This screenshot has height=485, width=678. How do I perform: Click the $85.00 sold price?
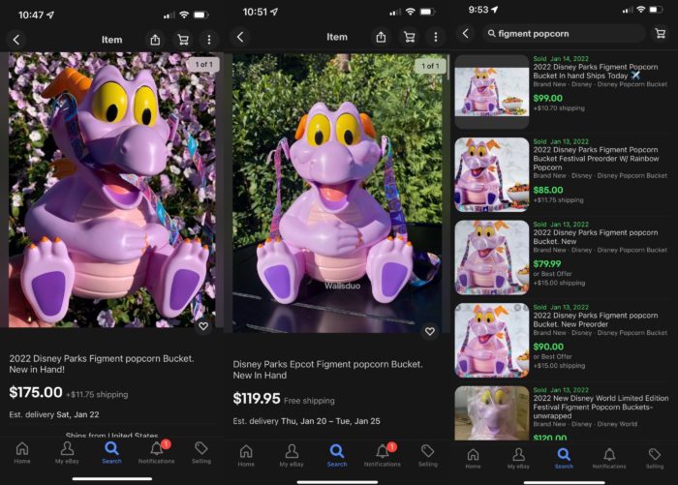click(x=548, y=190)
